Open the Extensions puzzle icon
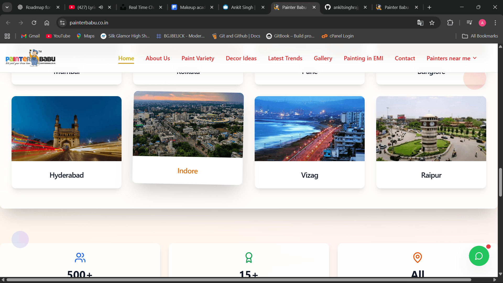The image size is (503, 283). 450,23
